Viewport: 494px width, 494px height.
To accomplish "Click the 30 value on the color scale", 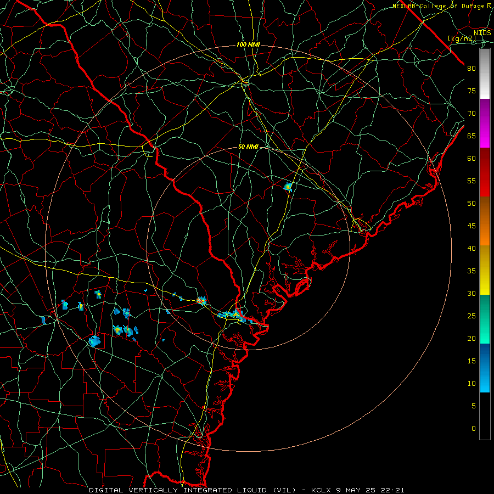I will point(471,294).
